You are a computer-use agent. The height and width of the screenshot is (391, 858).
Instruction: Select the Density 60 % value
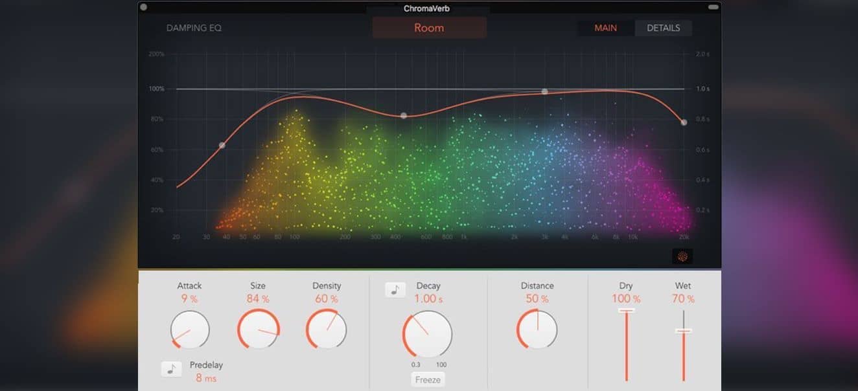pyautogui.click(x=327, y=299)
